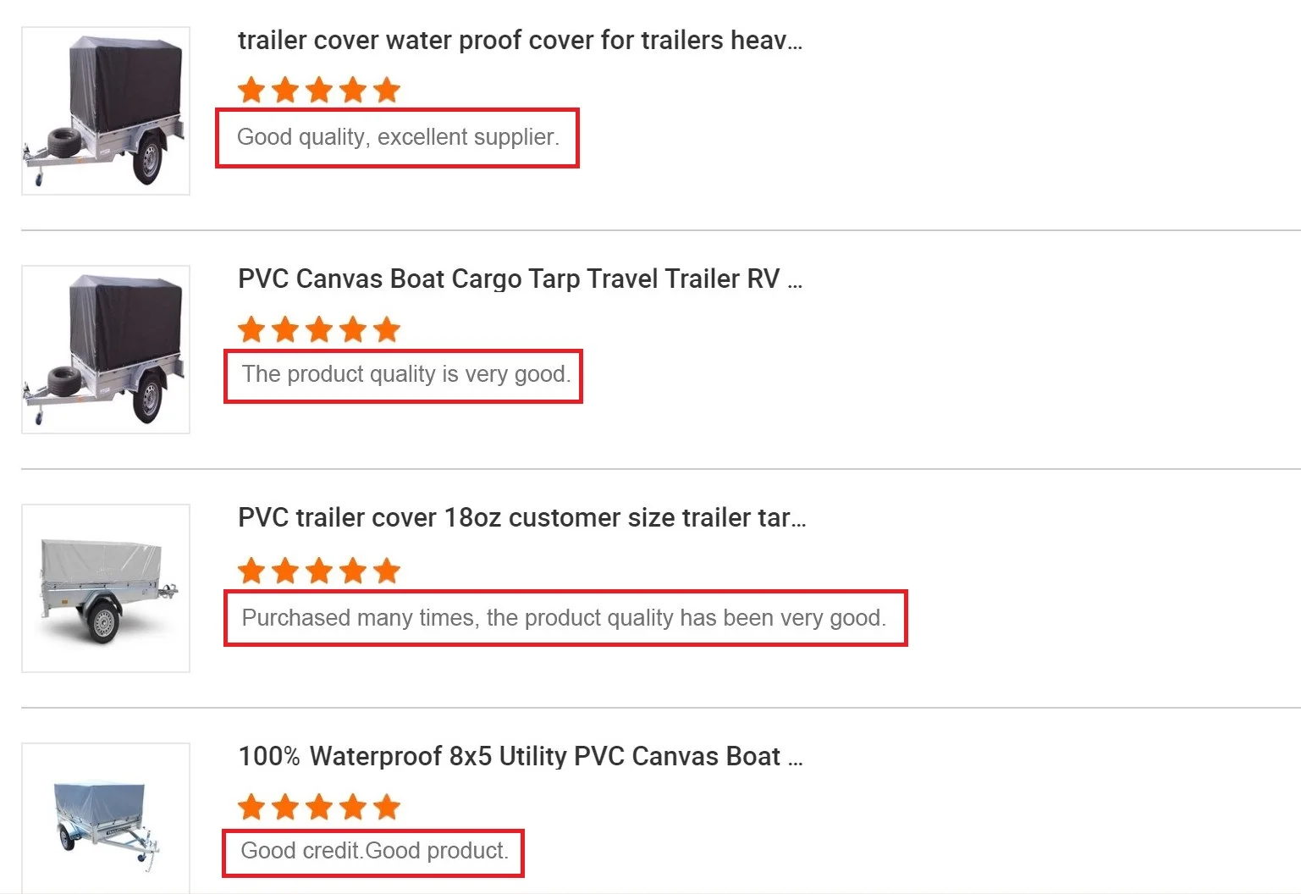Click the 'Purchased many times' review text
The image size is (1301, 894).
(564, 618)
